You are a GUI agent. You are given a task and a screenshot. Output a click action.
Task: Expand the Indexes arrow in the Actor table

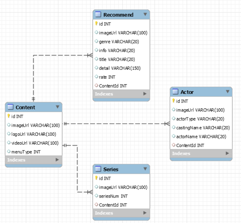(x=227, y=153)
